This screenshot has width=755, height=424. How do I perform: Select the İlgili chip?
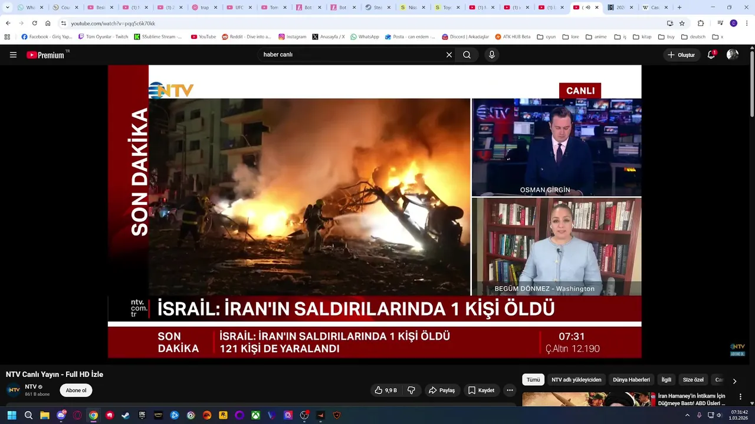[x=666, y=380]
